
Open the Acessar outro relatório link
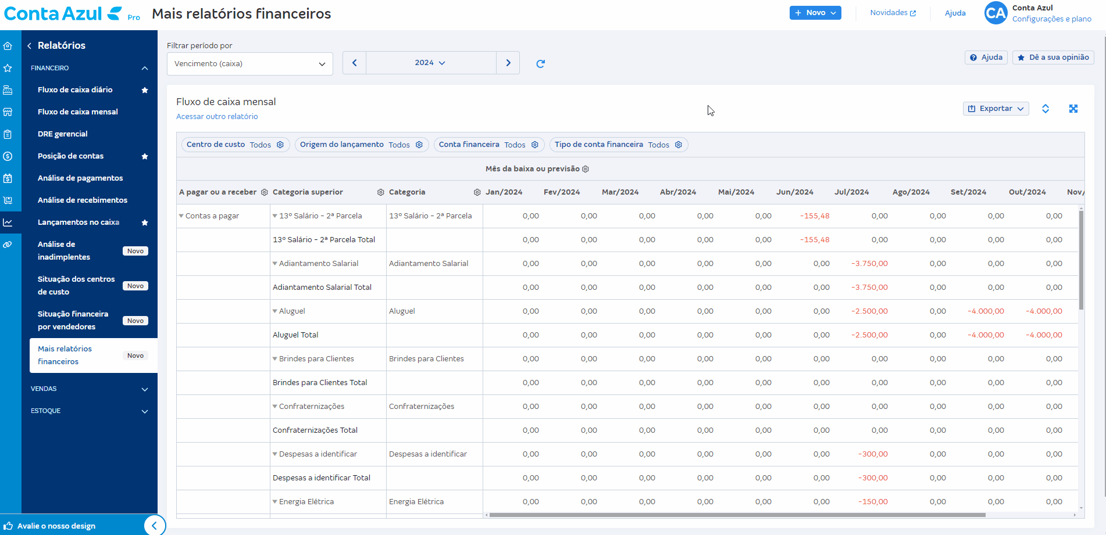pyautogui.click(x=217, y=117)
